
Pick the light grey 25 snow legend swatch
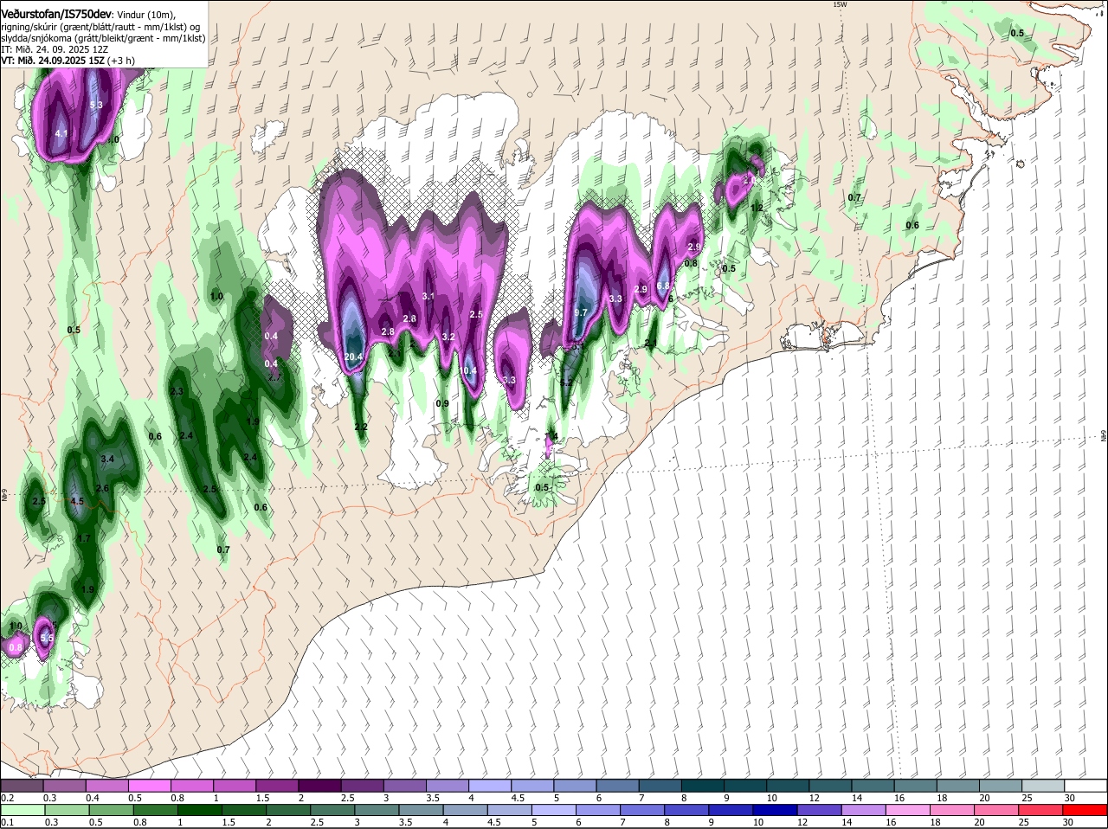pos(1043,786)
